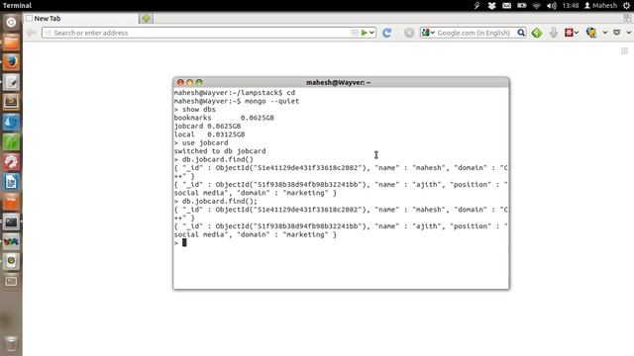
Task: Open Sublime Text from the launcher
Action: 11,102
